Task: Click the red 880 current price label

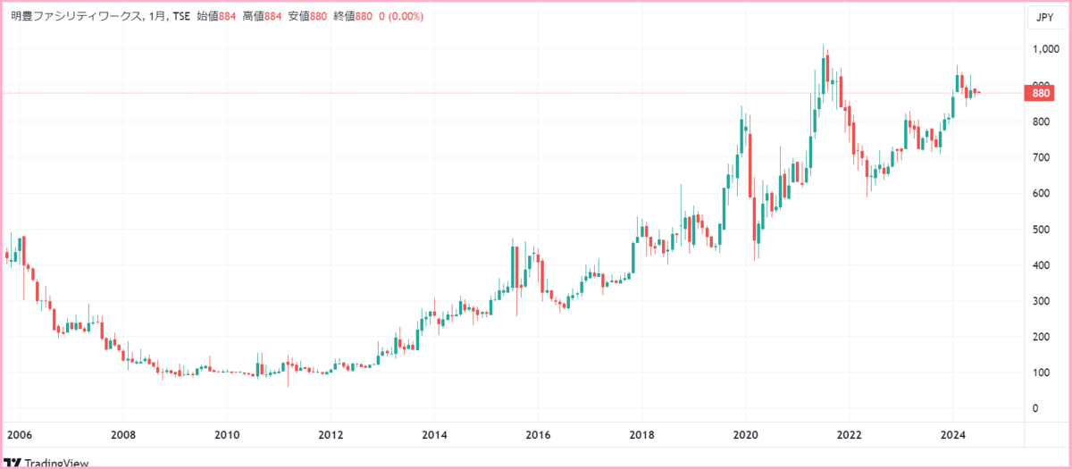Action: pyautogui.click(x=1040, y=92)
